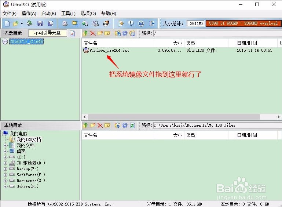Viewport: 282px width, 207px height.
Task: Click the Add to image icon in the local pane toolbar
Action: pyautogui.click(x=118, y=125)
